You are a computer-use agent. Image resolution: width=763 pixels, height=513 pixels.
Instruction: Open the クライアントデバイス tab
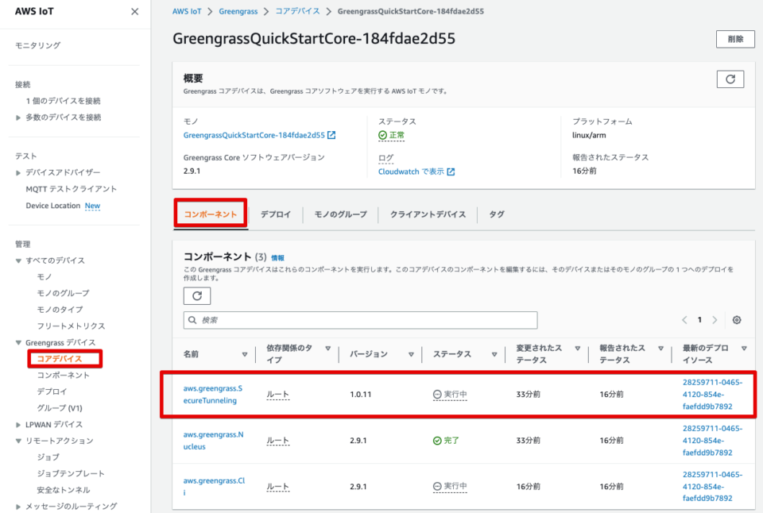428,214
